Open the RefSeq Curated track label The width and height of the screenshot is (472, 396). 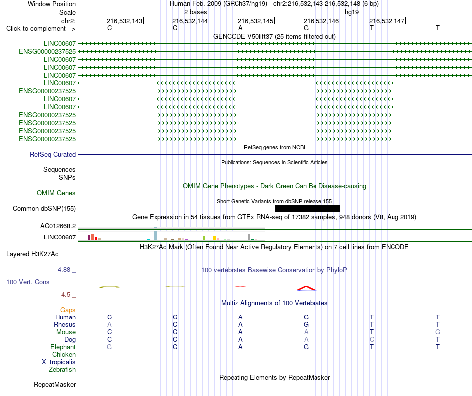[x=53, y=154]
